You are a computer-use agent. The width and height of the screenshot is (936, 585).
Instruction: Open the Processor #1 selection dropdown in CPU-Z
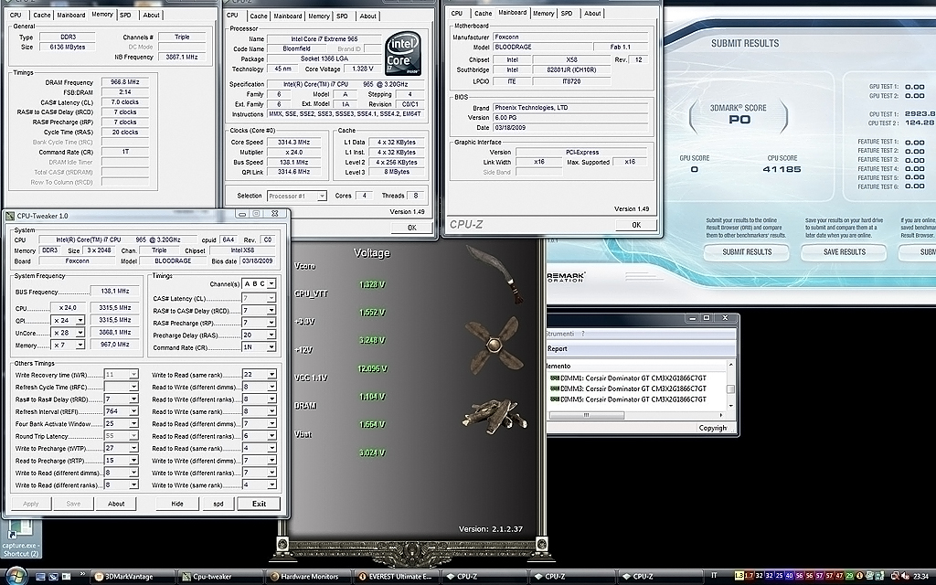(x=297, y=196)
